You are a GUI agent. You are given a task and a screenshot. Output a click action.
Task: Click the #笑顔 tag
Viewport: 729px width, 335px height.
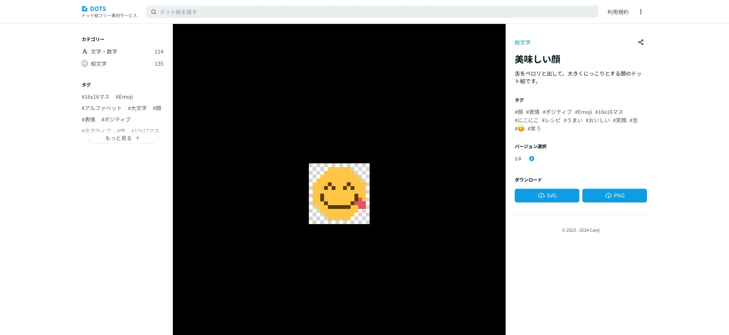pos(620,120)
